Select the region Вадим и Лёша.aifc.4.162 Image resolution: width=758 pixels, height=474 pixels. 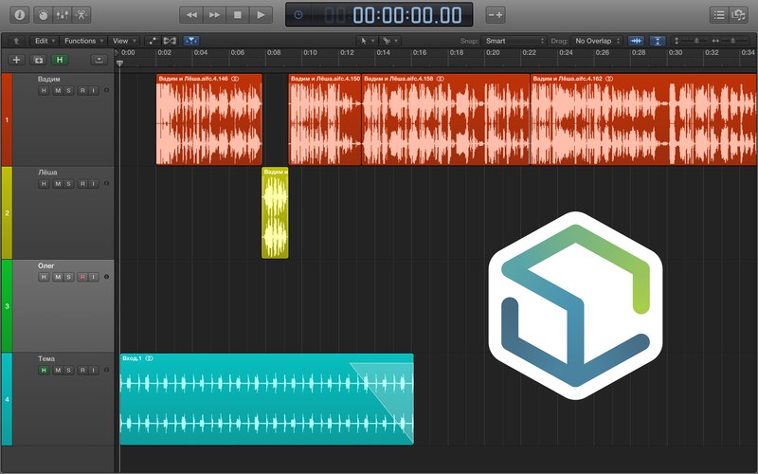(x=644, y=119)
